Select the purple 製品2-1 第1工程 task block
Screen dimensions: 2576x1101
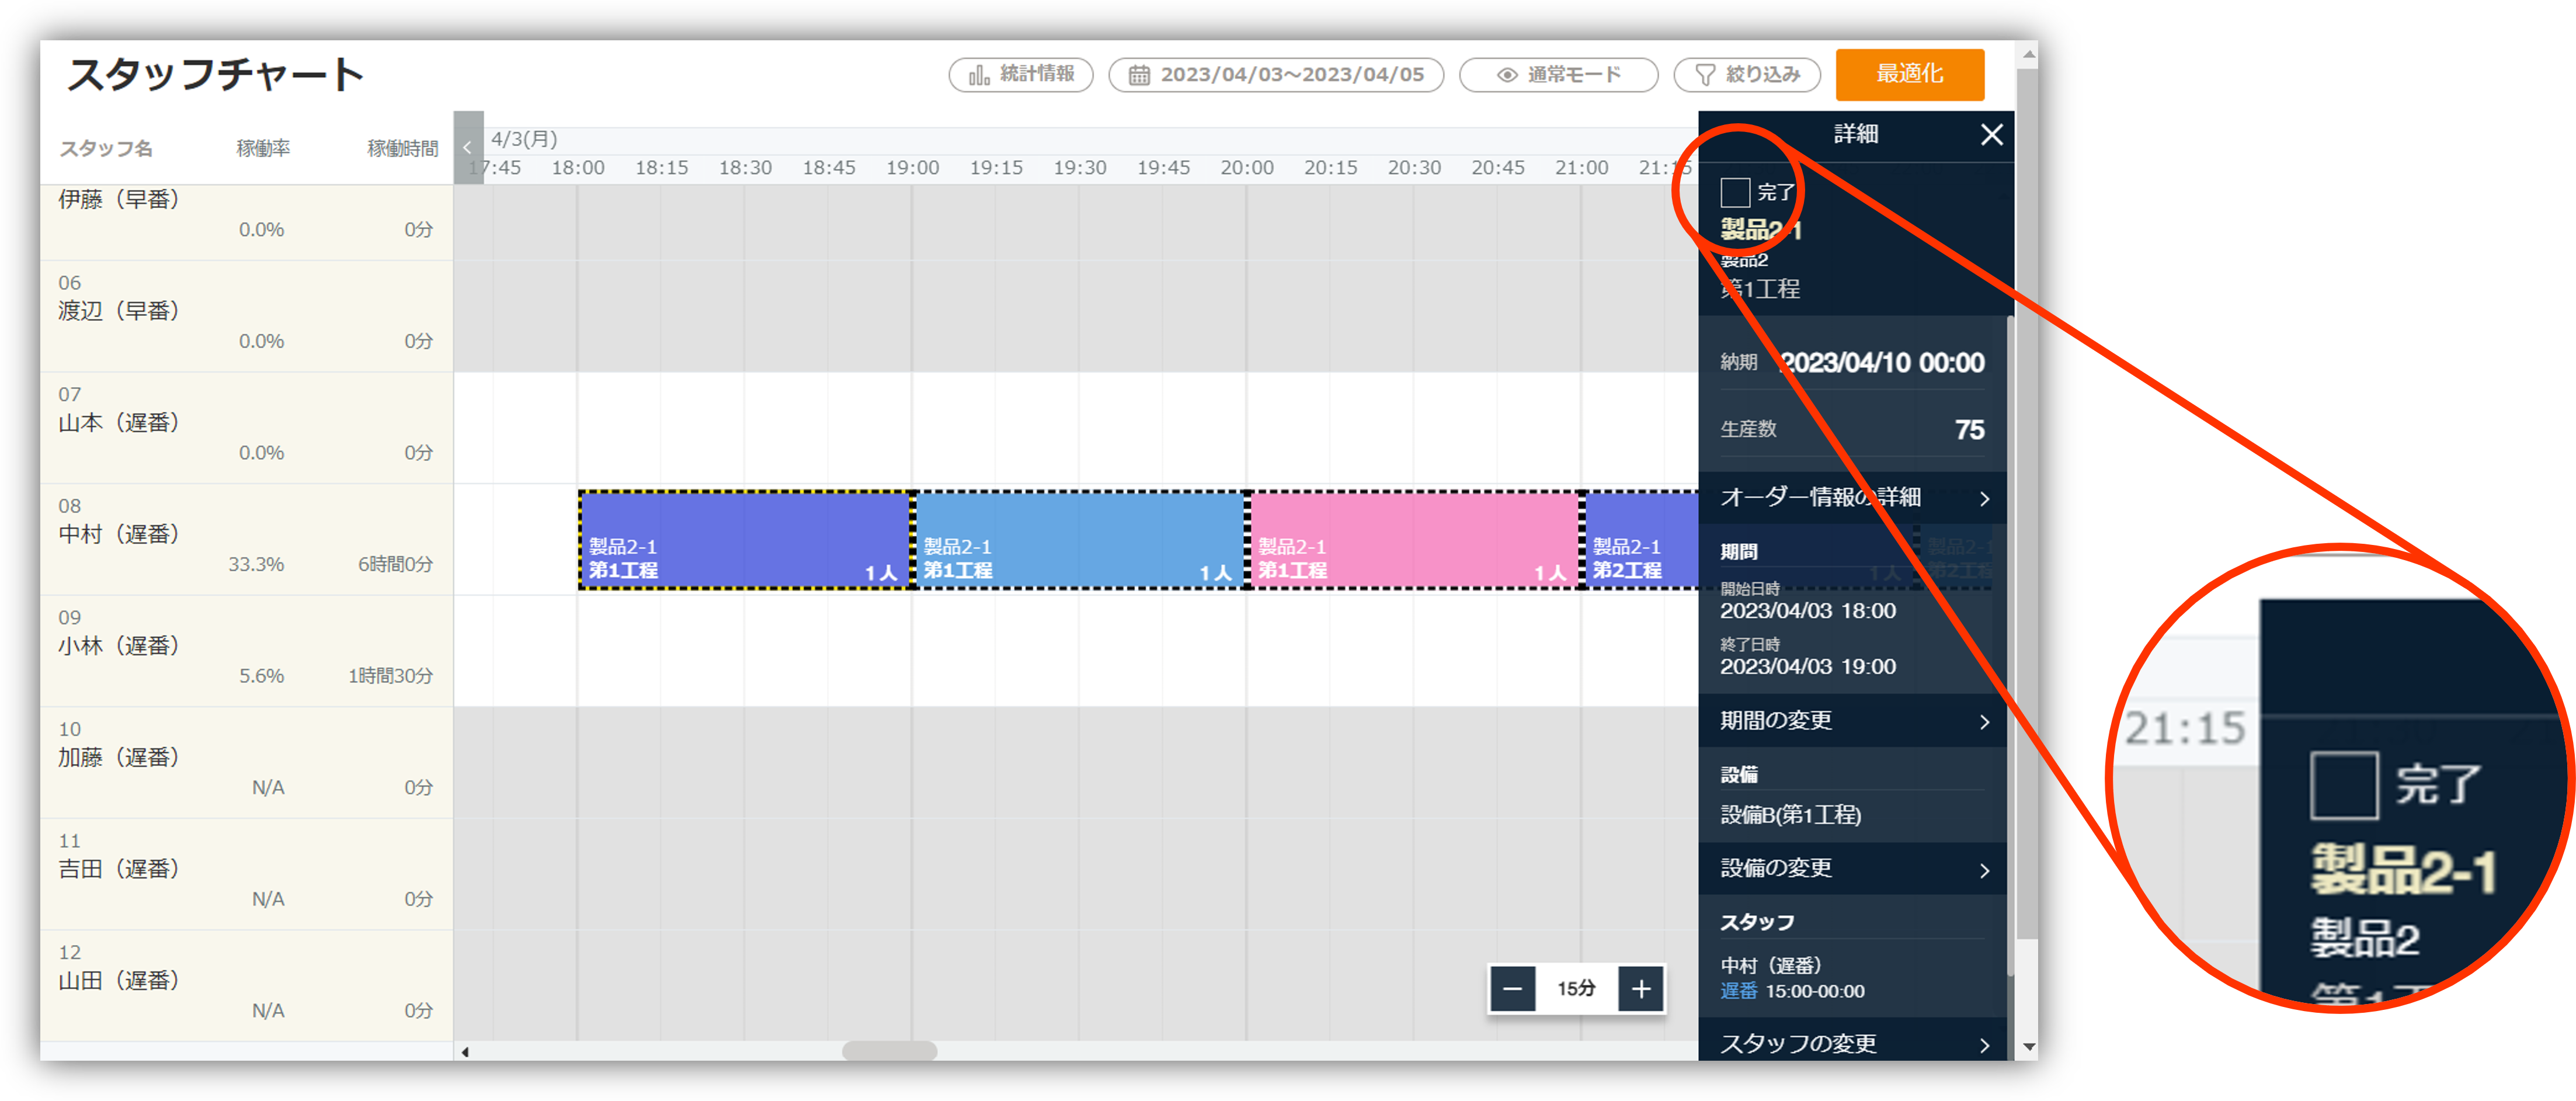pyautogui.click(x=745, y=540)
